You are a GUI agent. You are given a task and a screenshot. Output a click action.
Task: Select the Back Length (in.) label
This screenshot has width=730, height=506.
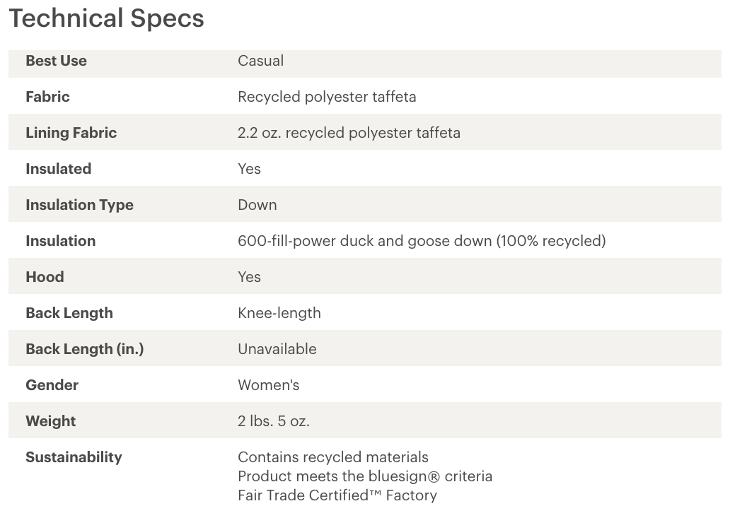(x=85, y=349)
